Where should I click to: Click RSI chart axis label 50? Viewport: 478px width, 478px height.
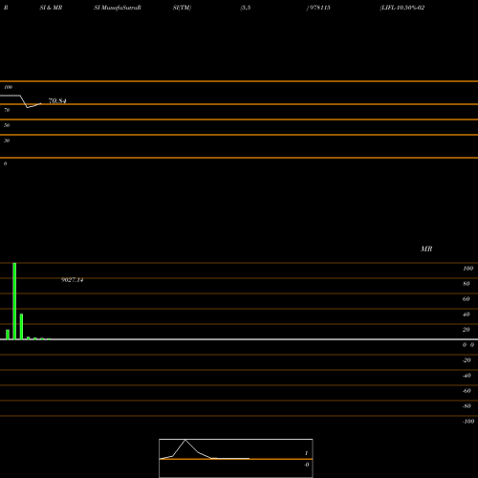(x=7, y=125)
